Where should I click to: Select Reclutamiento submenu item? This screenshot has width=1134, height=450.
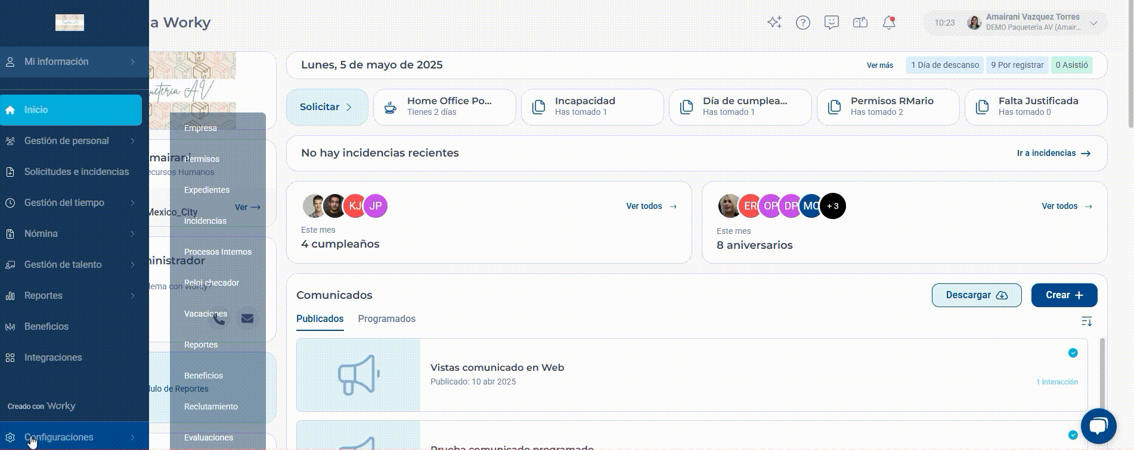211,407
